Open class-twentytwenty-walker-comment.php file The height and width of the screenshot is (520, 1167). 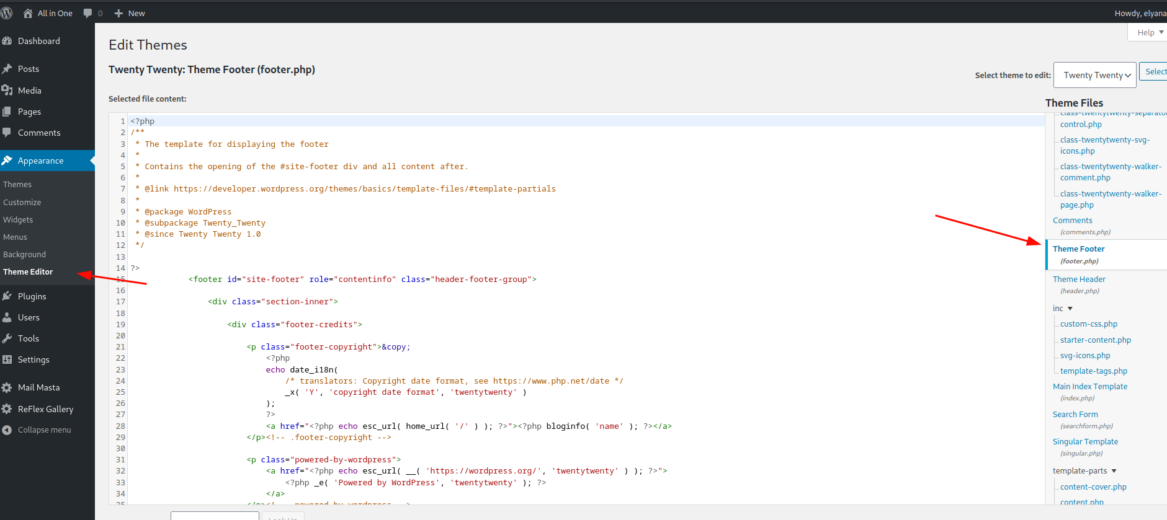click(1111, 172)
